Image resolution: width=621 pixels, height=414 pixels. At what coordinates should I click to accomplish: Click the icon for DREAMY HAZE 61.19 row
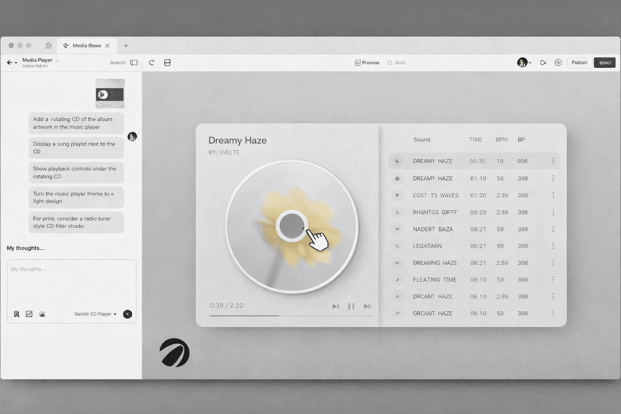click(x=397, y=178)
